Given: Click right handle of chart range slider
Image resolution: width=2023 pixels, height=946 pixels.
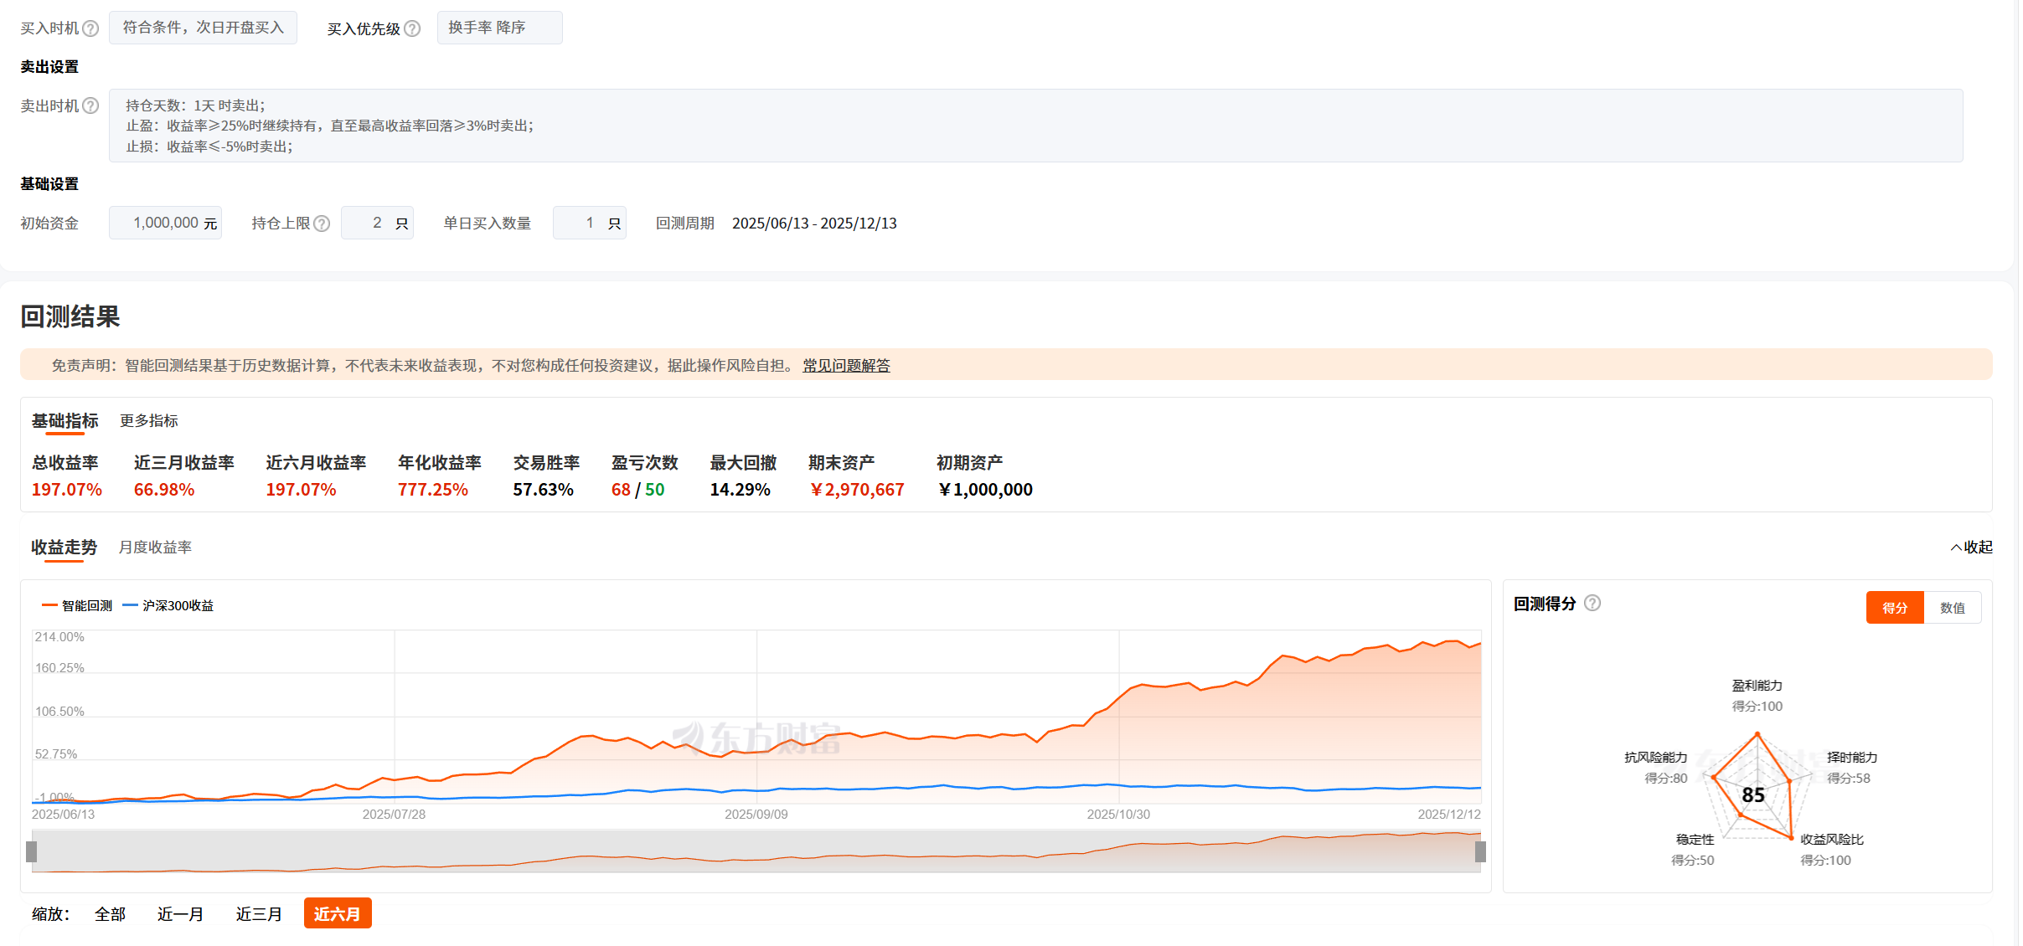Looking at the screenshot, I should (1480, 851).
